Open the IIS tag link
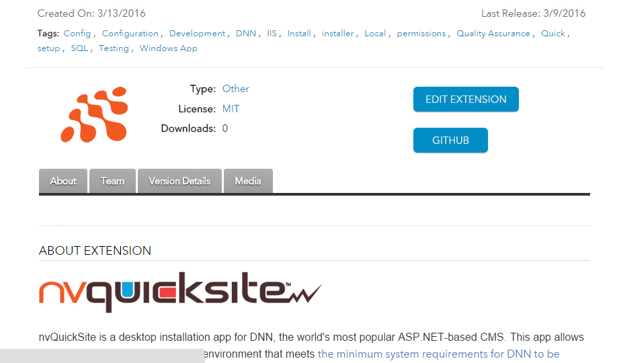The width and height of the screenshot is (621, 363). [272, 34]
